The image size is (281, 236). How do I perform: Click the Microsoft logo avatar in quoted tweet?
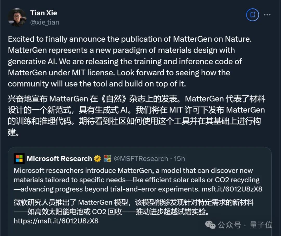[x=19, y=158]
